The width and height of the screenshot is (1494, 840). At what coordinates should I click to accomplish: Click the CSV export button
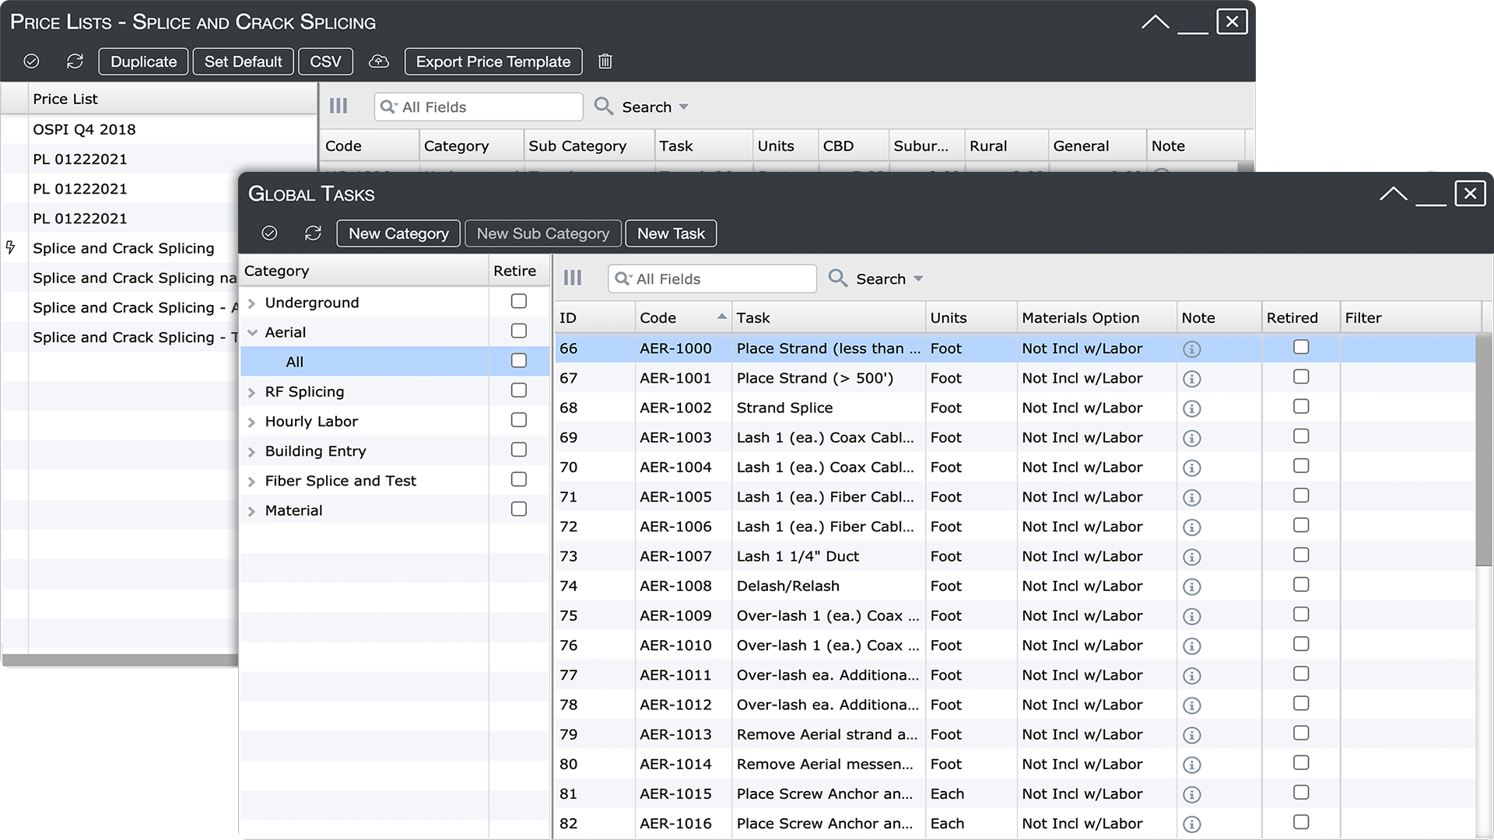tap(325, 61)
